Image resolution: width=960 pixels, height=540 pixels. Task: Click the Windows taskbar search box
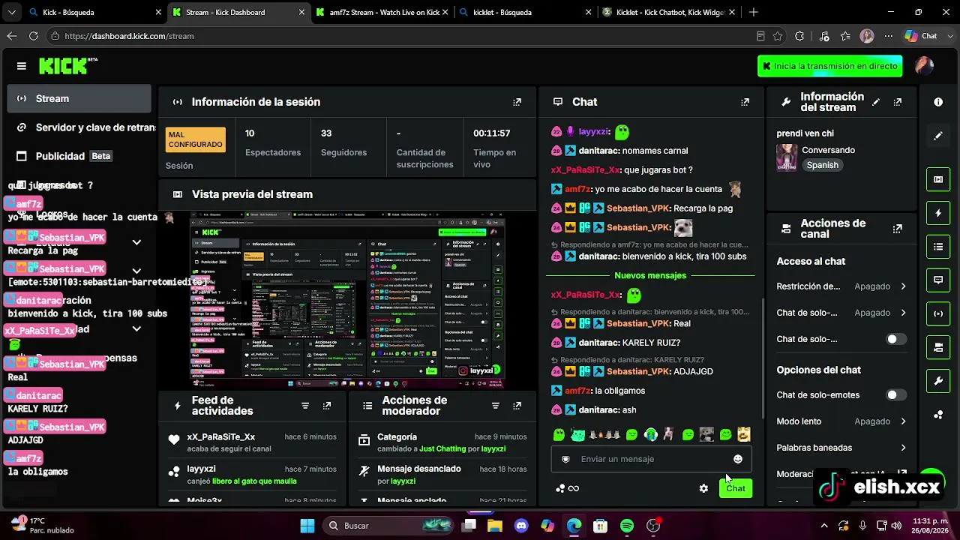(x=386, y=526)
